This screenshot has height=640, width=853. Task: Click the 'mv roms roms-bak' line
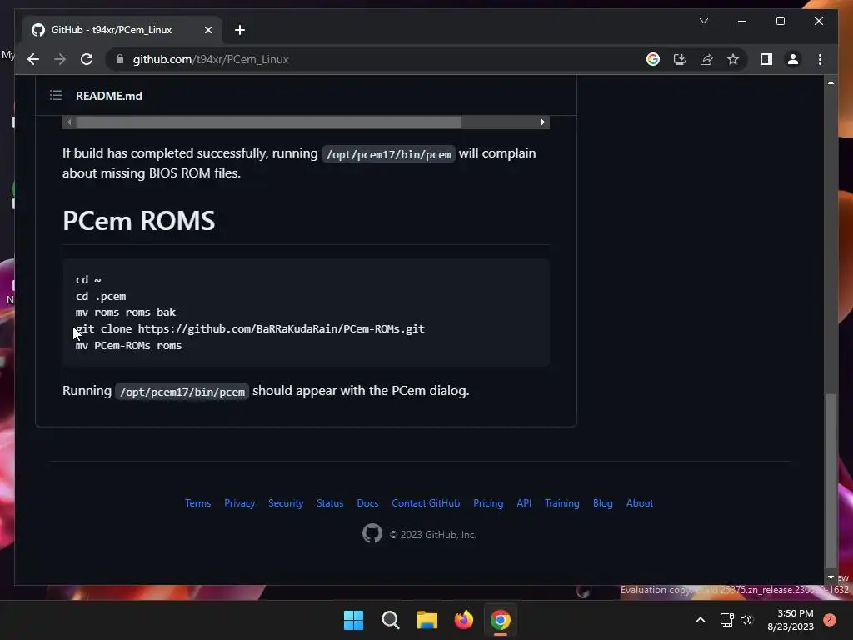pyautogui.click(x=126, y=312)
